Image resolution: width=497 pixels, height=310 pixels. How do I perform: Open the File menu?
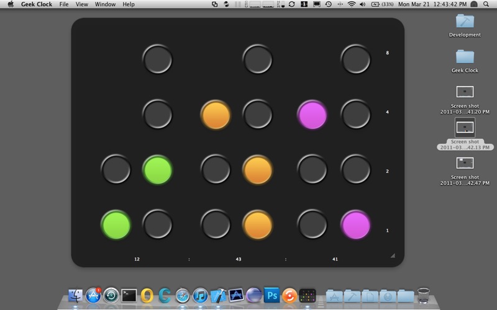coord(64,4)
